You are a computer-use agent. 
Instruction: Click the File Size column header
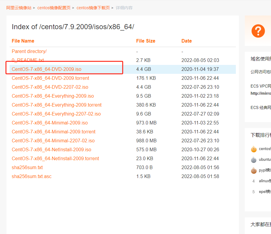coord(146,41)
